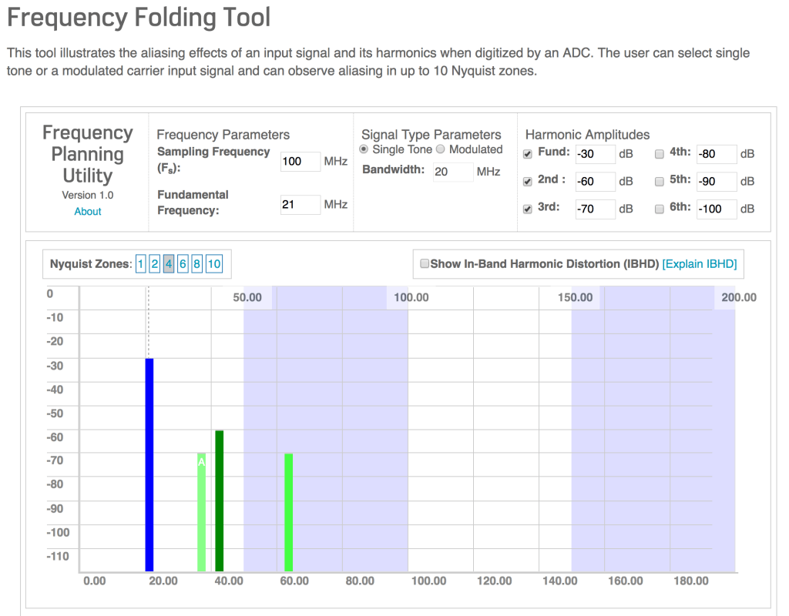Enable the 4th harmonic checkbox
789x616 pixels.
click(x=659, y=154)
